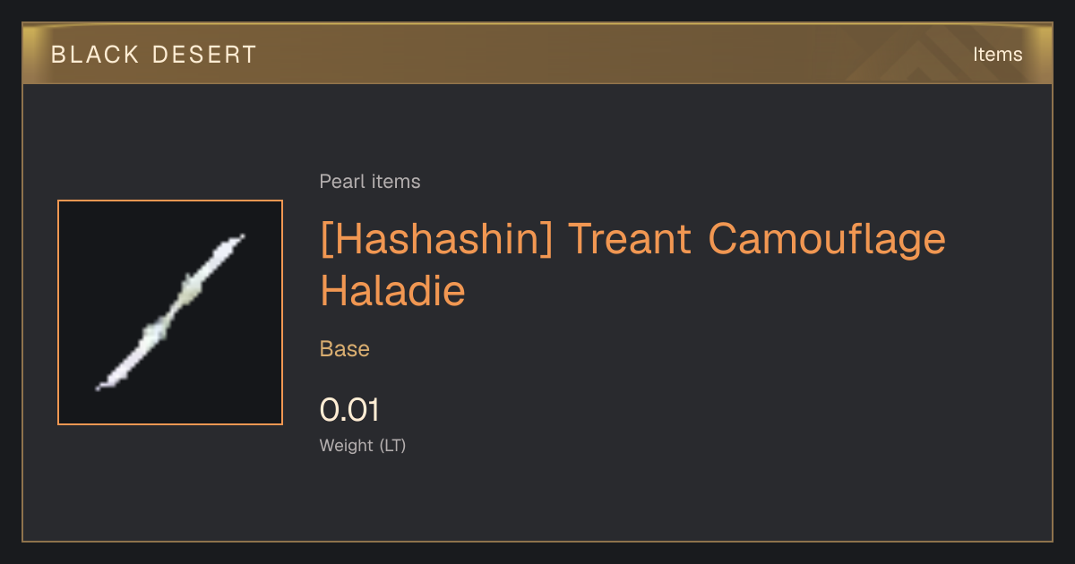The width and height of the screenshot is (1075, 564).
Task: Click the word Treant in the title
Action: click(x=630, y=239)
